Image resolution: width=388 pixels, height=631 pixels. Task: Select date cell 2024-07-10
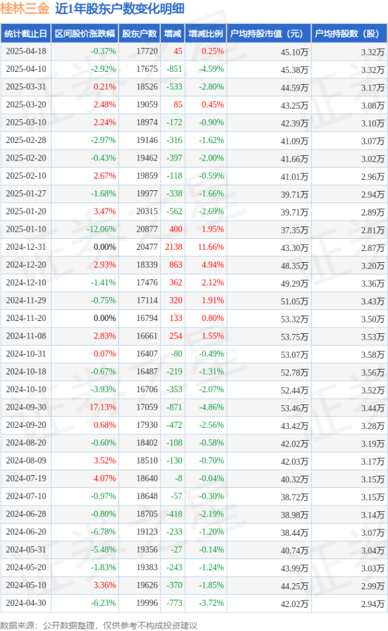pyautogui.click(x=26, y=496)
